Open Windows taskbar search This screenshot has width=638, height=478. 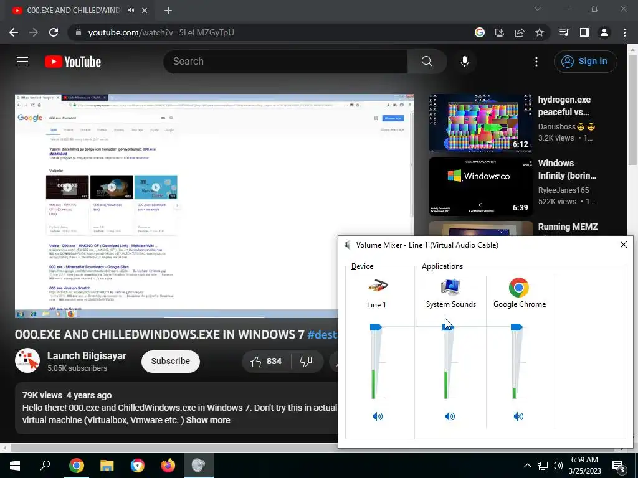(45, 466)
